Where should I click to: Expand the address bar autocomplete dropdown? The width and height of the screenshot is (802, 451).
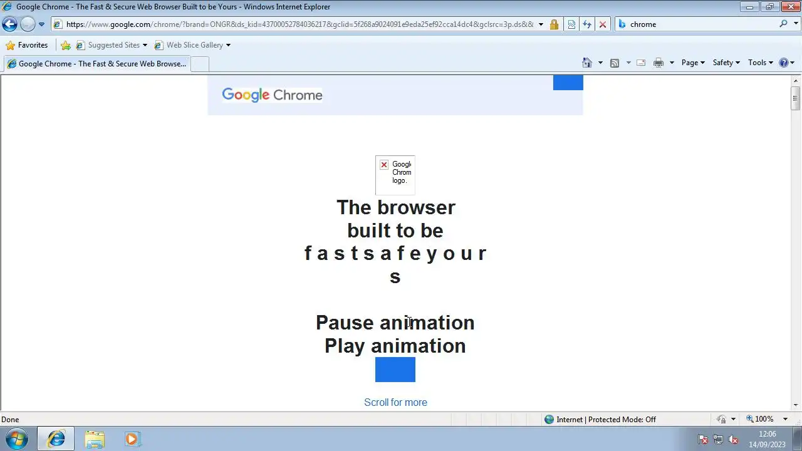541,24
